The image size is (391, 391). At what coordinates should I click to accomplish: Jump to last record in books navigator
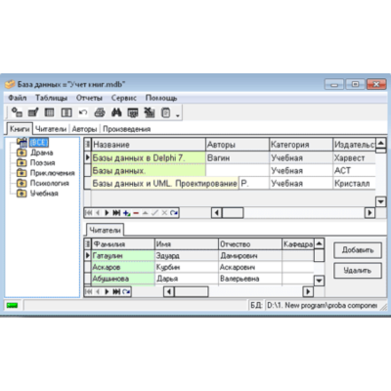[x=116, y=213]
